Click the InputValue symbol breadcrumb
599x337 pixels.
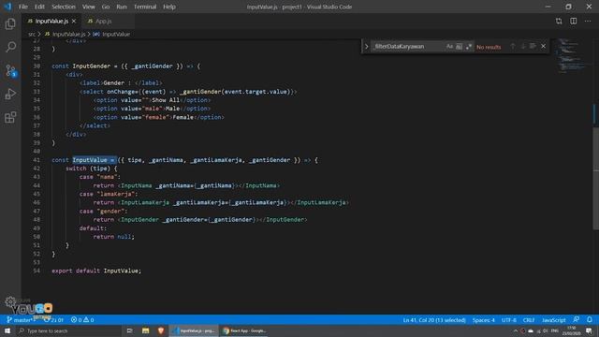(111, 34)
